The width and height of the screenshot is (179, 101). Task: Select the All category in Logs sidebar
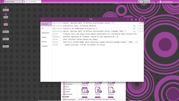pyautogui.click(x=46, y=28)
